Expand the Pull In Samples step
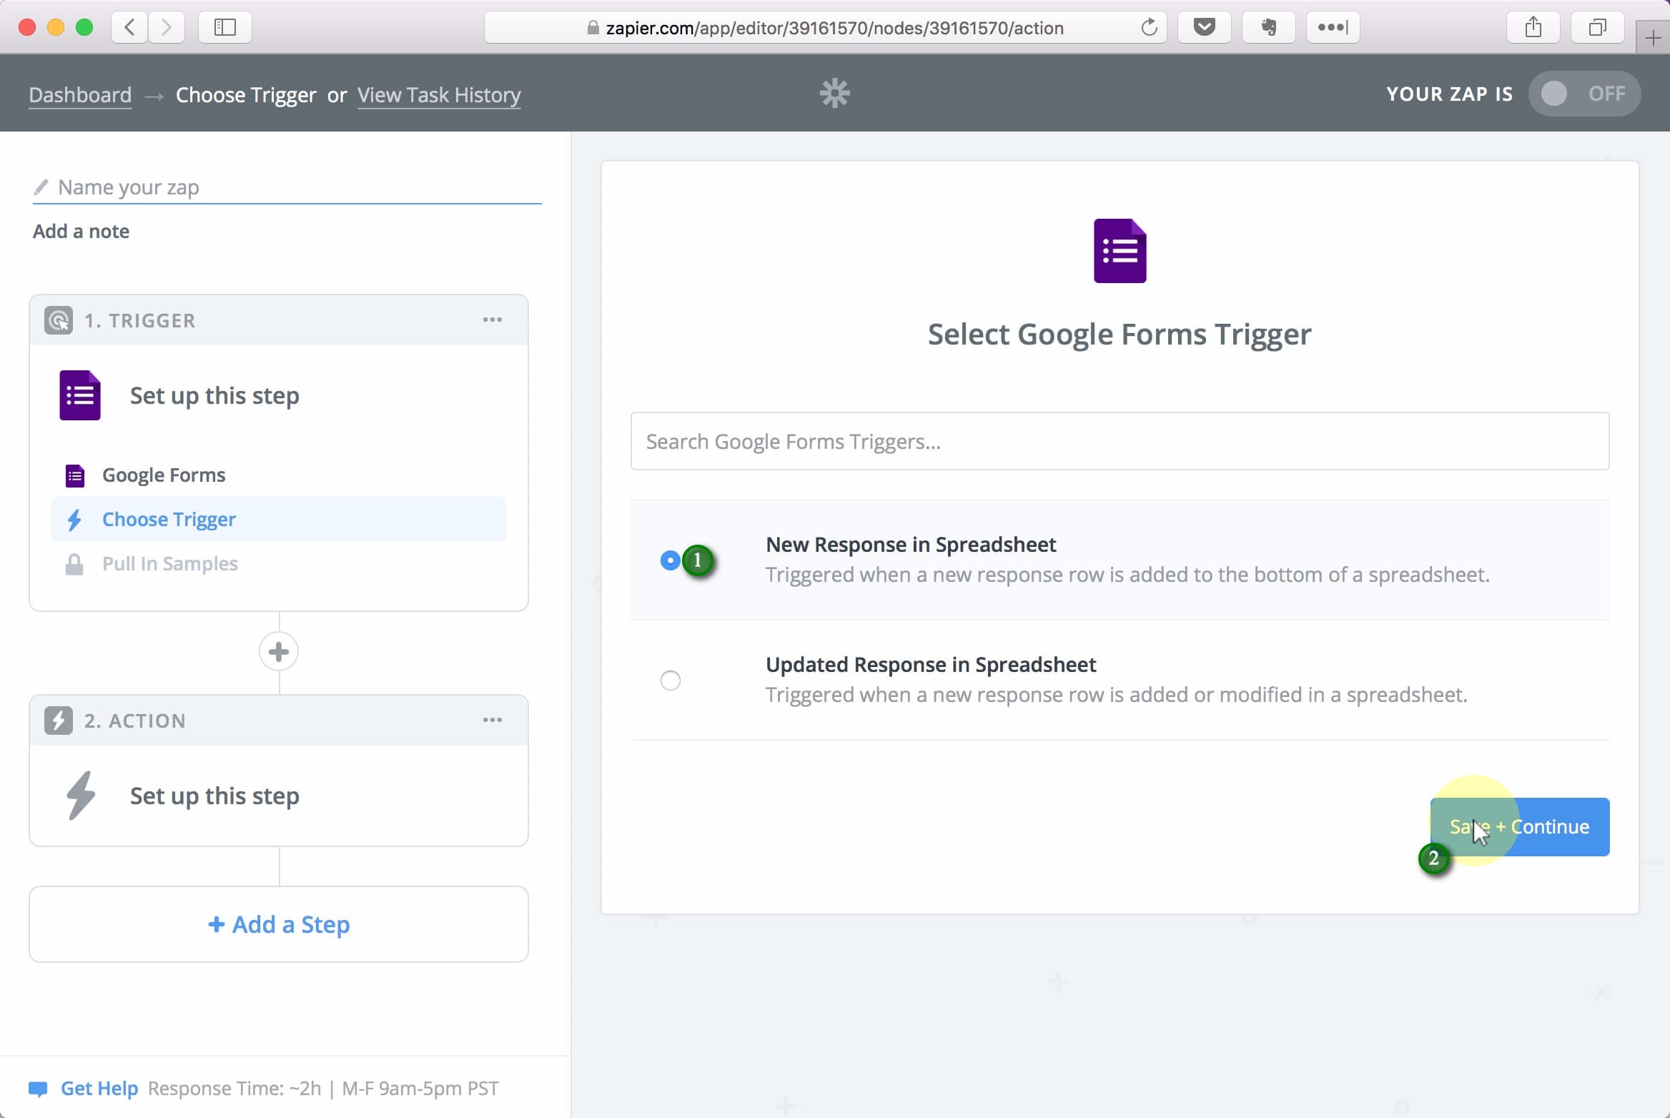This screenshot has height=1118, width=1670. pos(169,563)
